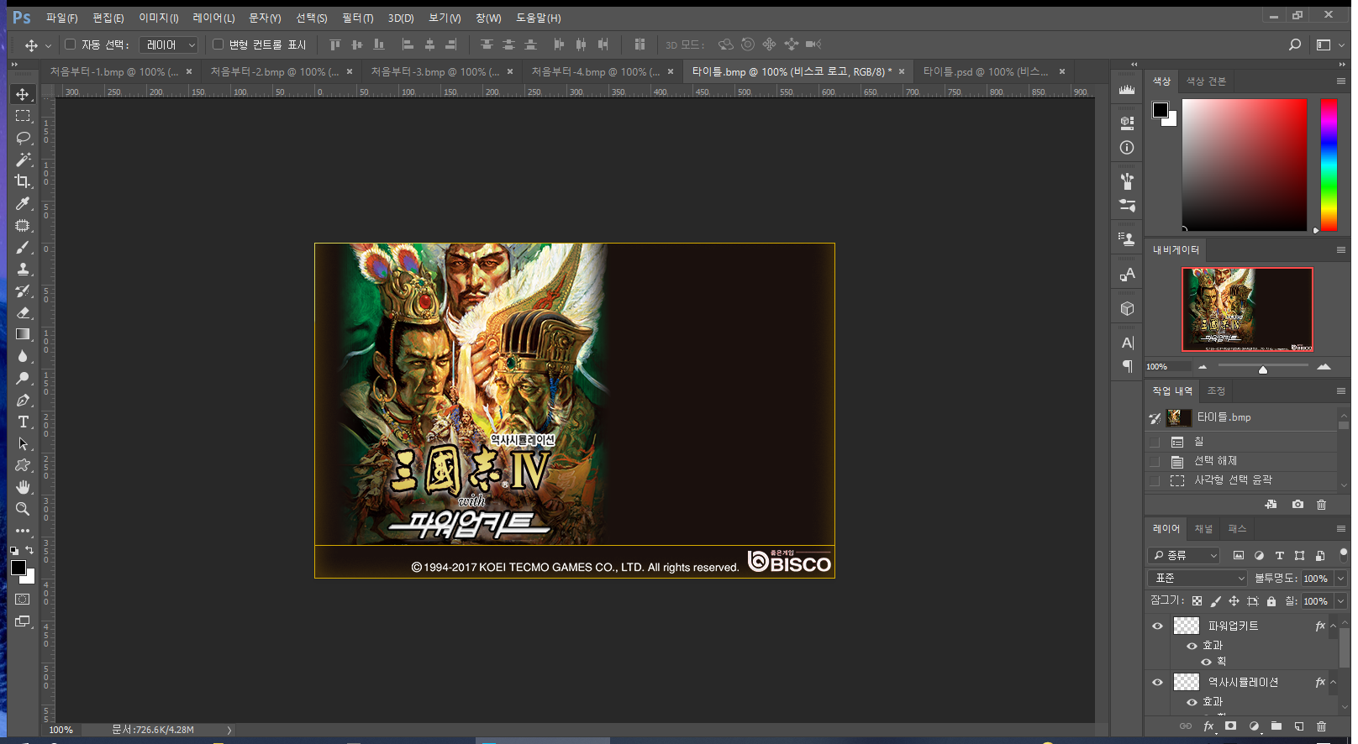Click the navigator zoom slider

[1263, 366]
